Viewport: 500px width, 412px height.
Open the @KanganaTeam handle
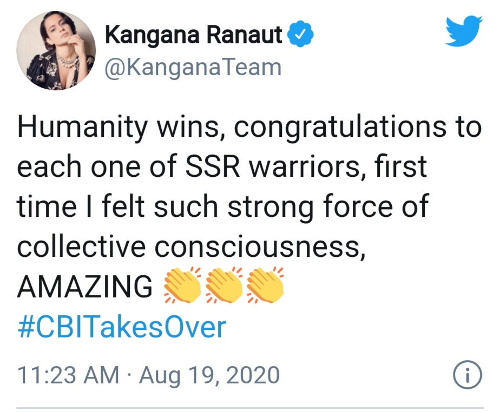pyautogui.click(x=193, y=68)
